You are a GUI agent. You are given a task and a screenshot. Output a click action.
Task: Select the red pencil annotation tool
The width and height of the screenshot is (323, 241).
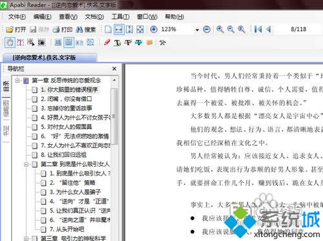(x=107, y=42)
